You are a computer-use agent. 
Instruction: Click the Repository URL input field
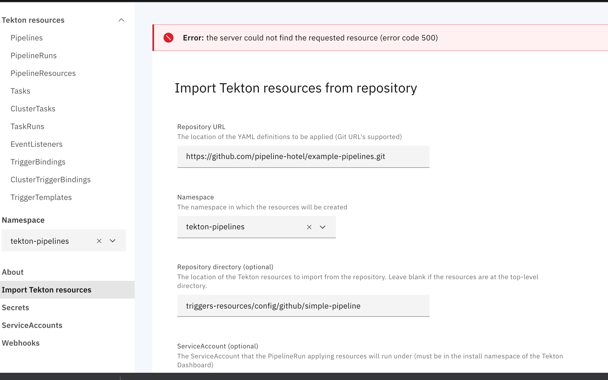(303, 156)
